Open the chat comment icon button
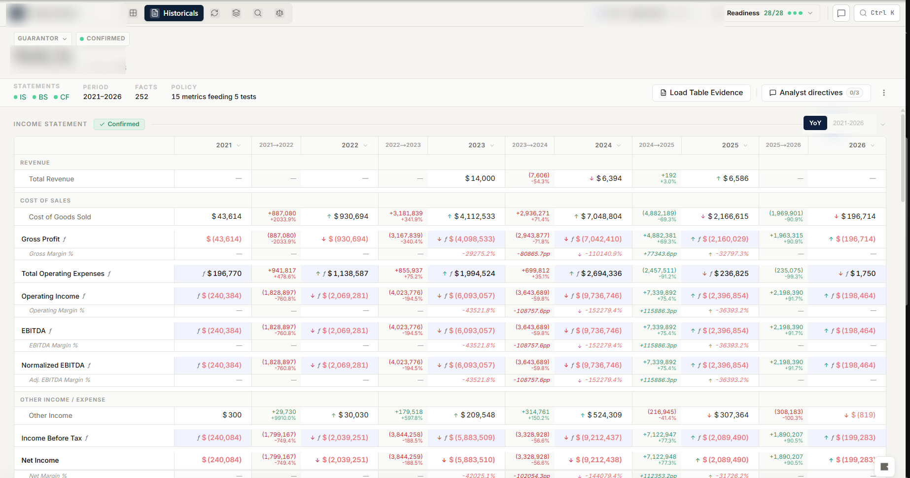 coord(841,13)
